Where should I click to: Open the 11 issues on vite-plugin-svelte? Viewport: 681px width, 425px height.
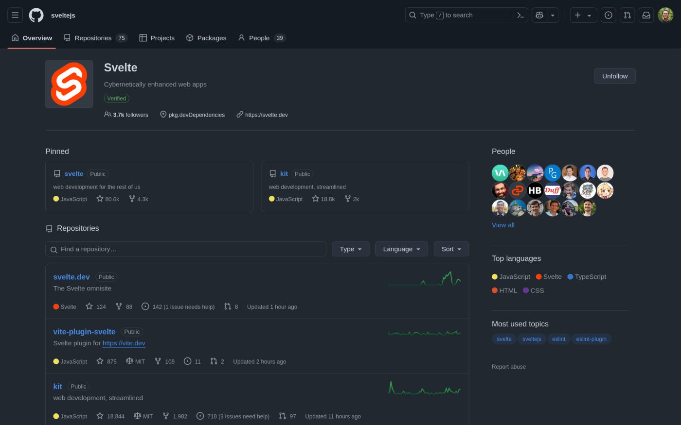coord(192,361)
